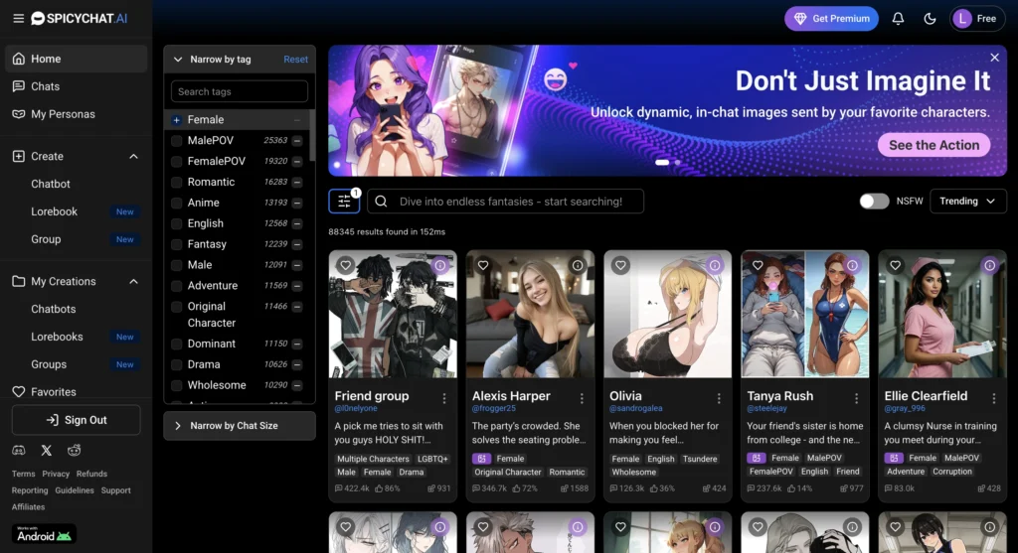Toggle the NSFW switch
The width and height of the screenshot is (1018, 553).
(x=874, y=201)
